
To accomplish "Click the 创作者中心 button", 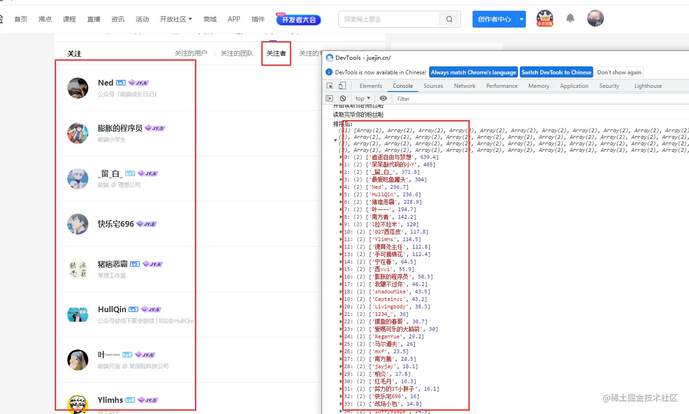I will click(495, 19).
